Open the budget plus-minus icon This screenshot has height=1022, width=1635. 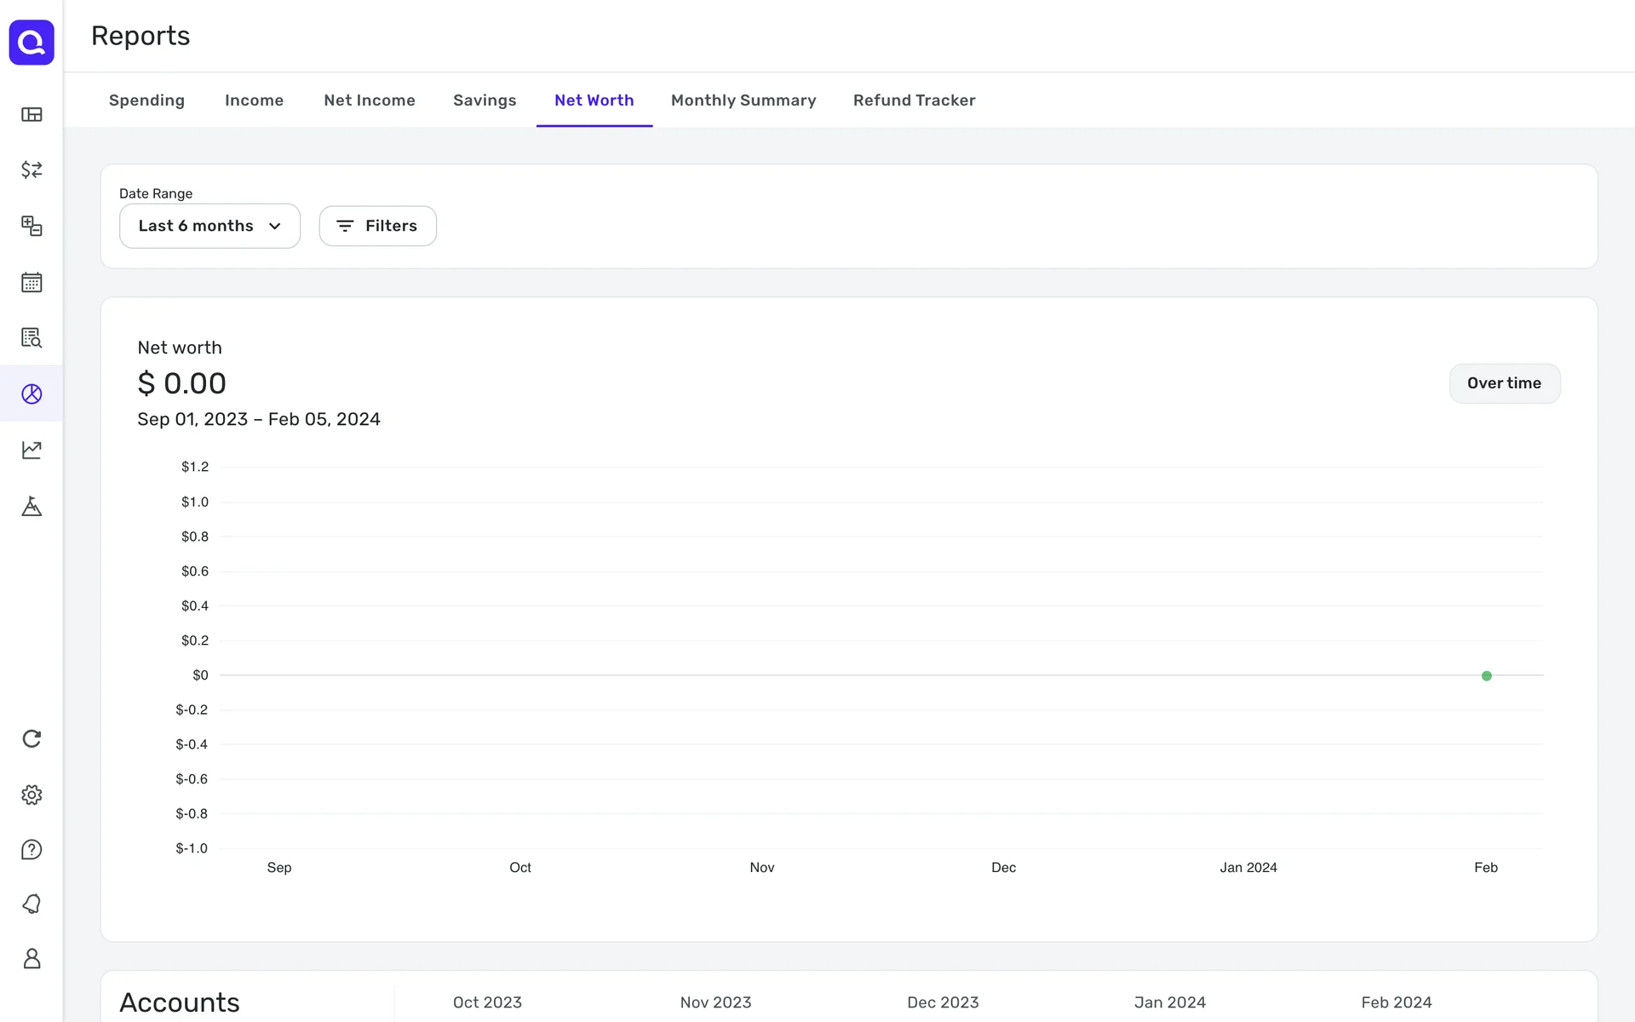click(x=32, y=226)
